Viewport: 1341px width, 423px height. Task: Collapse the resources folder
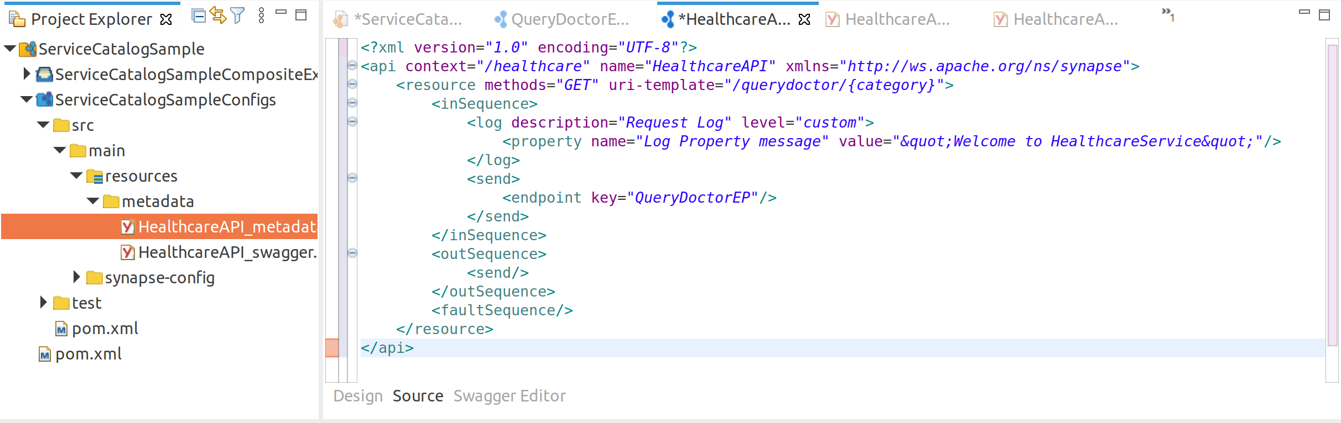pyautogui.click(x=76, y=176)
